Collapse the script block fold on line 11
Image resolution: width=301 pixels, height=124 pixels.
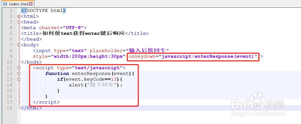19,68
